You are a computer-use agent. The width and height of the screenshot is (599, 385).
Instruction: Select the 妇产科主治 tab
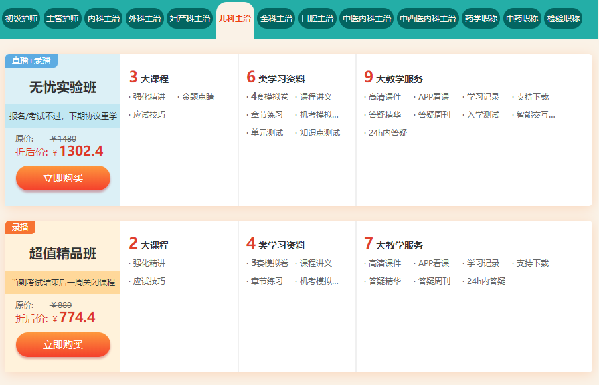pos(189,19)
